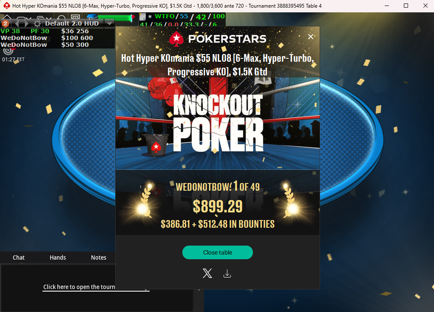434x312 pixels.
Task: Open the HUD settings gear icon
Action: tap(37, 23)
